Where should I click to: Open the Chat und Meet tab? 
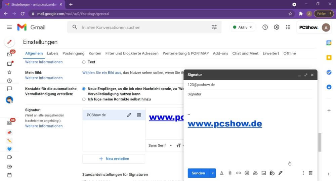click(245, 53)
